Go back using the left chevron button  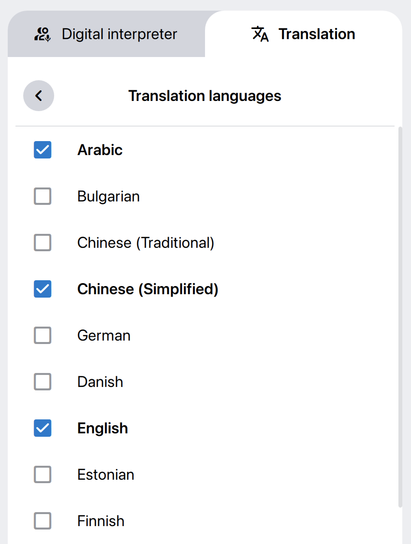(39, 96)
